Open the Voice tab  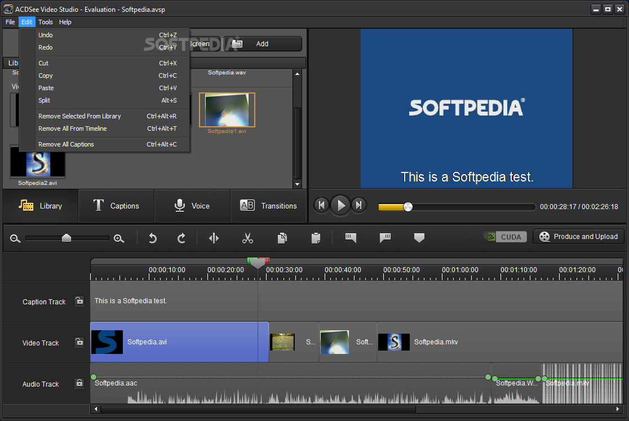point(192,206)
